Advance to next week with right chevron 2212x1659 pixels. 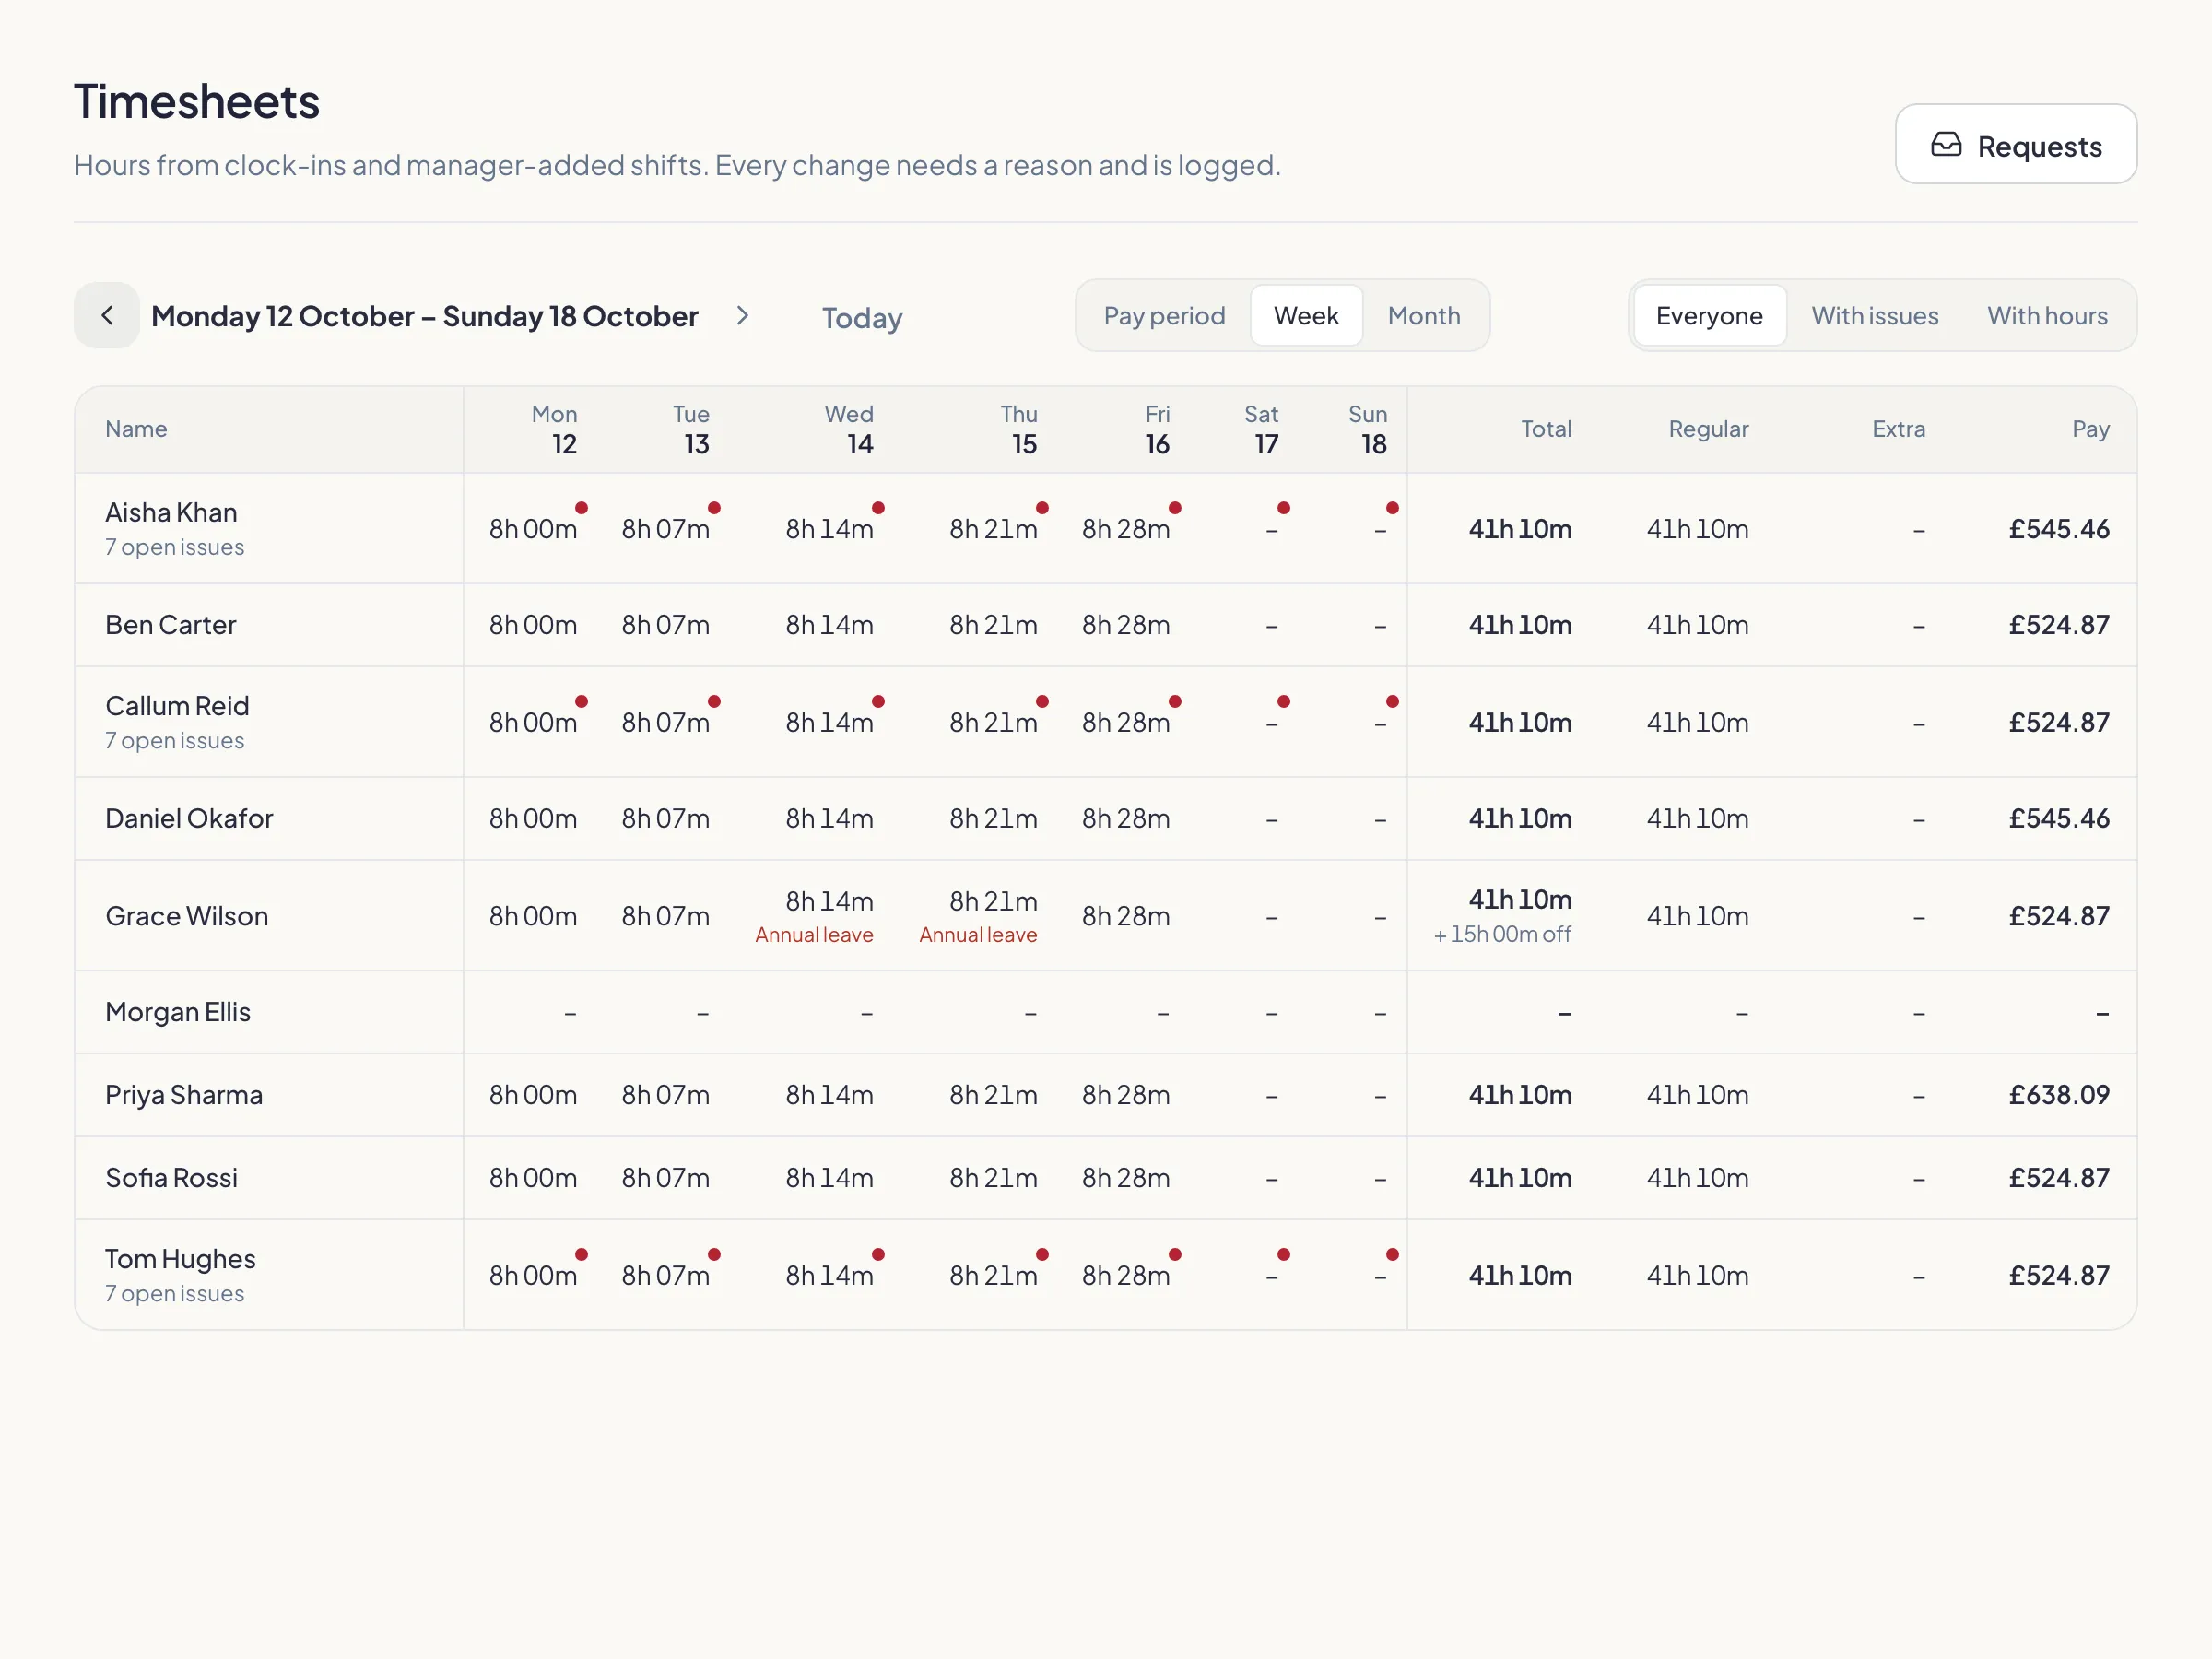(x=742, y=316)
